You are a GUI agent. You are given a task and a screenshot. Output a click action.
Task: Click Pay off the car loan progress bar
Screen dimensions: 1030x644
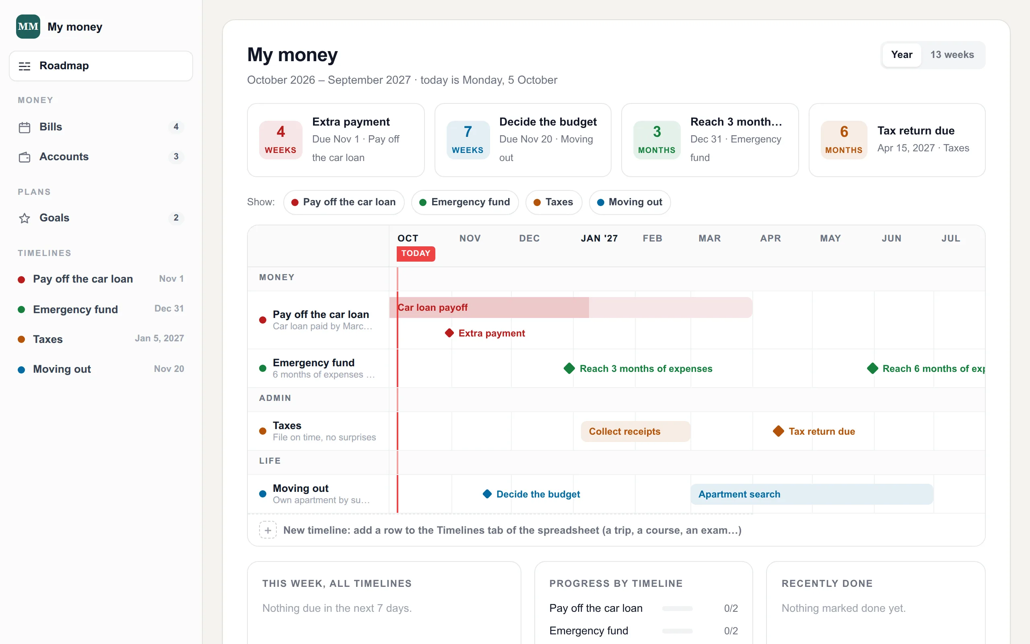(677, 609)
